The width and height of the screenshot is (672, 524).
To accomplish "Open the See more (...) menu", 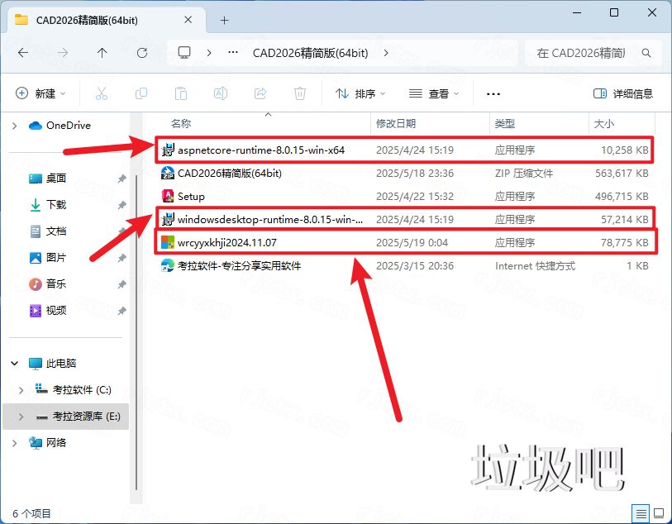I will click(493, 93).
